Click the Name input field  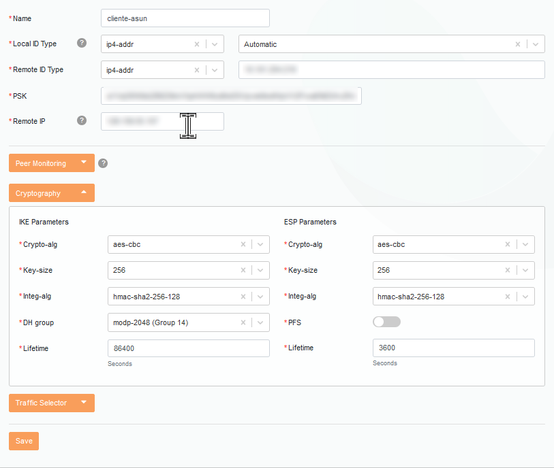(x=185, y=18)
